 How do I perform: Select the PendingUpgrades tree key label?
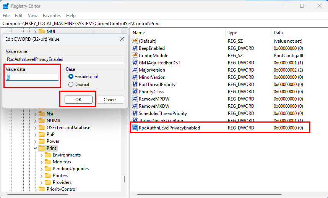(71, 169)
